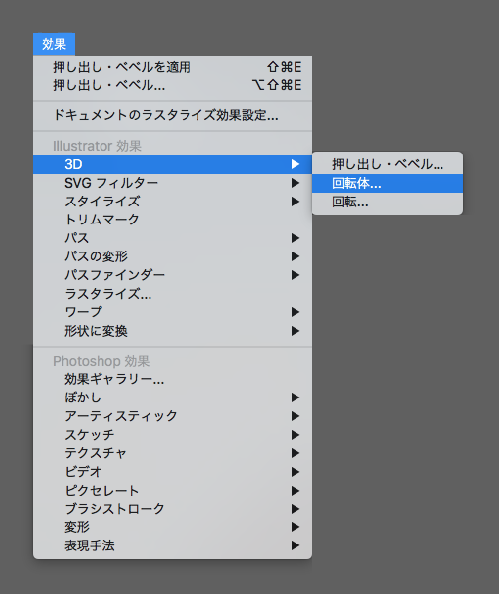Expand the 形状に変換 submenu
499x594 pixels.
pos(173,331)
